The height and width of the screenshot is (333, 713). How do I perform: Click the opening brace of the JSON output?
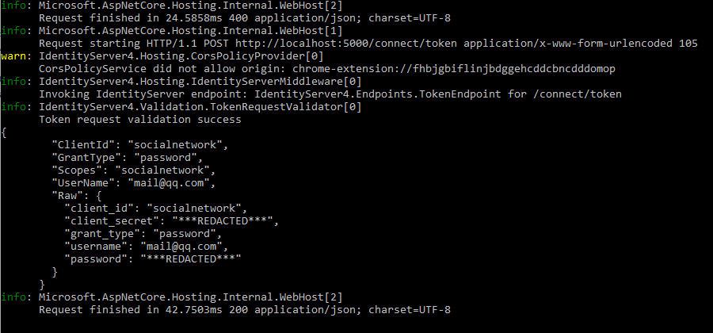[x=4, y=133]
